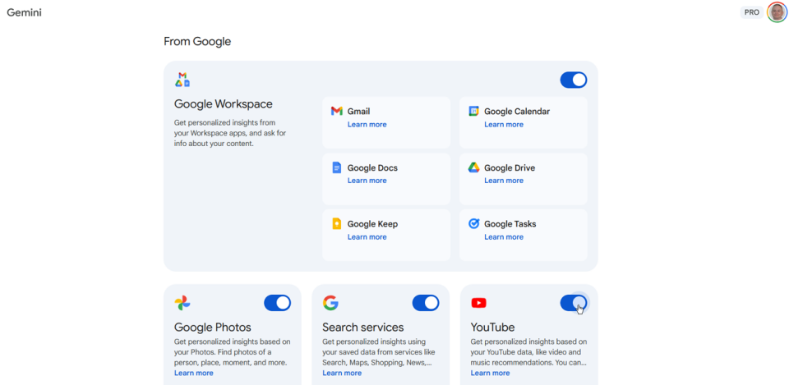Screen dimensions: 789x385
Task: Switch off the Search services toggle
Action: [x=426, y=303]
